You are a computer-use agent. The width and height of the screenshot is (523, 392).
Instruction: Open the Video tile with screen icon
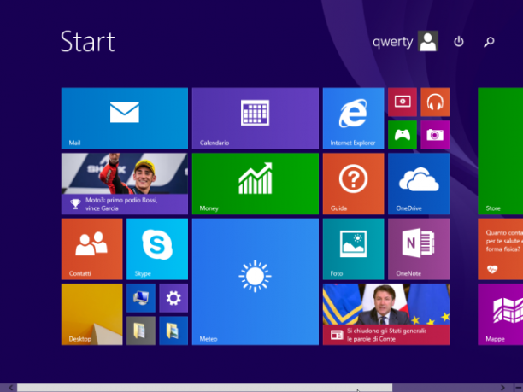pyautogui.click(x=403, y=102)
